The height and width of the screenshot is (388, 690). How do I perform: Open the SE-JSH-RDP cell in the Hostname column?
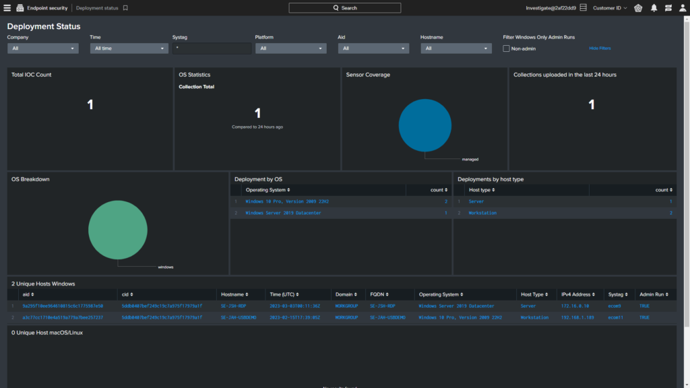coord(233,306)
